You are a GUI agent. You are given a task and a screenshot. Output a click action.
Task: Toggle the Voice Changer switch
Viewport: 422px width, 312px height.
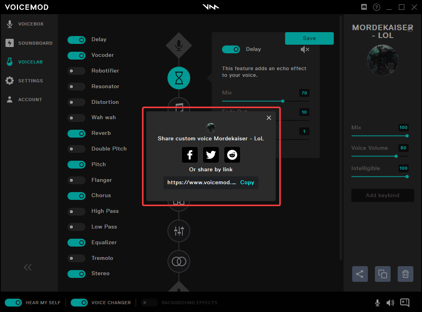[x=79, y=303]
